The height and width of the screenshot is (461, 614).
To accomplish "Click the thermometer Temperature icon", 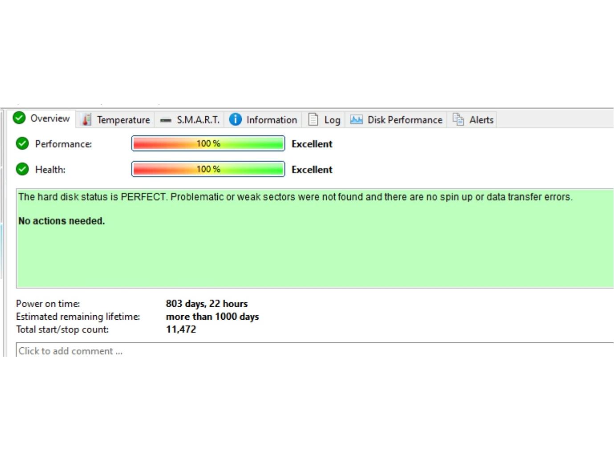I will 87,119.
